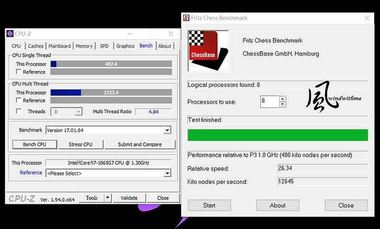Open the SPD tab

pos(104,46)
